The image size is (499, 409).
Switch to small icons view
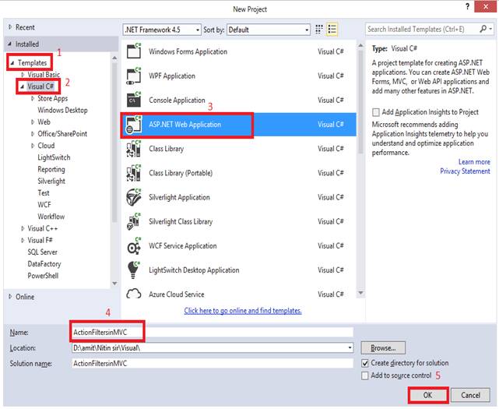tap(319, 30)
